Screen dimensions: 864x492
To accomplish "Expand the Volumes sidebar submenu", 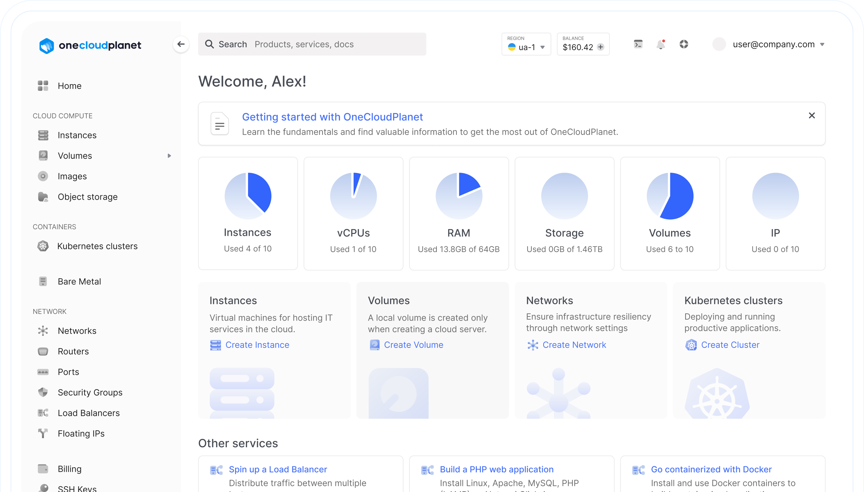I will [x=169, y=156].
